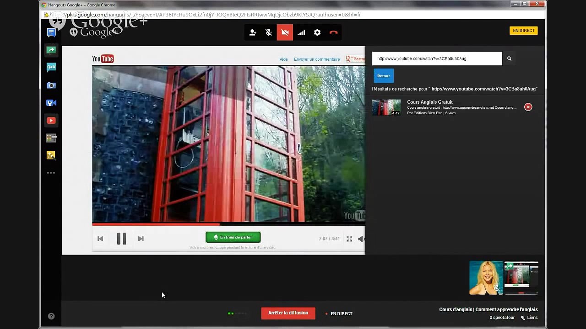This screenshot has width=586, height=329.
Task: Click the blue Retour button
Action: [384, 76]
